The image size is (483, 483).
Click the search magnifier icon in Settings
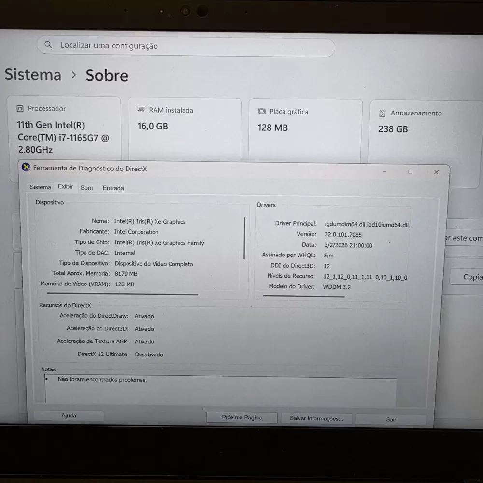(48, 44)
